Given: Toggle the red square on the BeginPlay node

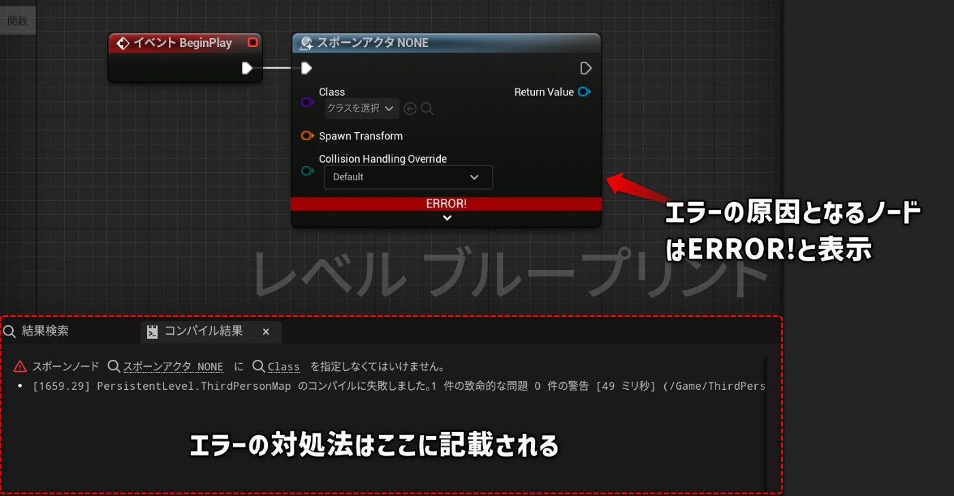Looking at the screenshot, I should (x=252, y=42).
